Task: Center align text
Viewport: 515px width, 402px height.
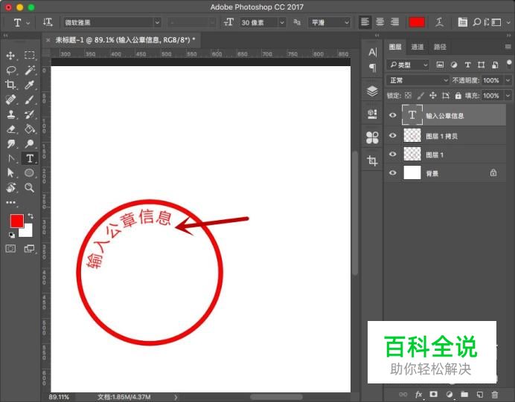Action: [x=380, y=22]
